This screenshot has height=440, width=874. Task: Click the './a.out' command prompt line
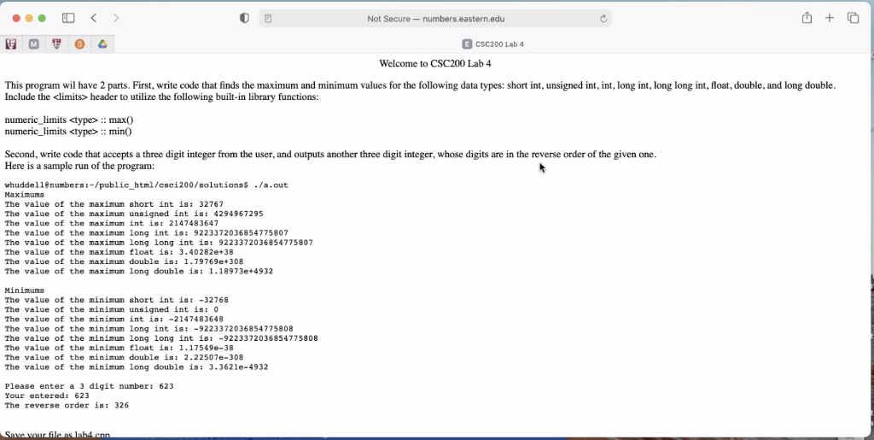146,185
